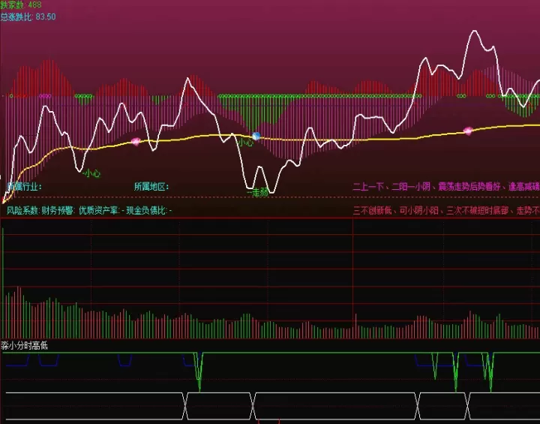Click the 财务预警 label
The height and width of the screenshot is (424, 540).
pos(58,210)
